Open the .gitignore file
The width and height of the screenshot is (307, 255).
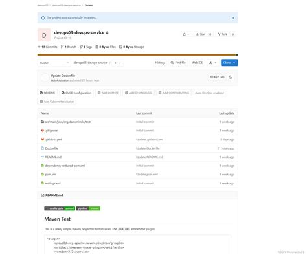coord(51,131)
